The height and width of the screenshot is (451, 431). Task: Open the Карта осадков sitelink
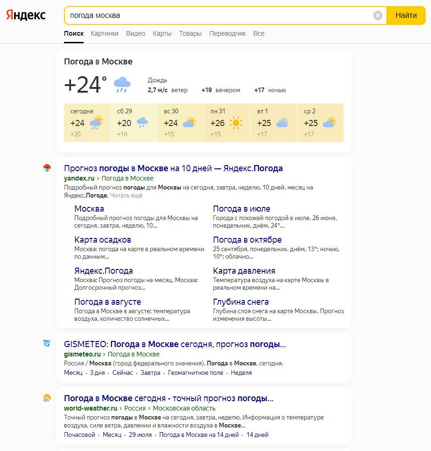point(102,240)
